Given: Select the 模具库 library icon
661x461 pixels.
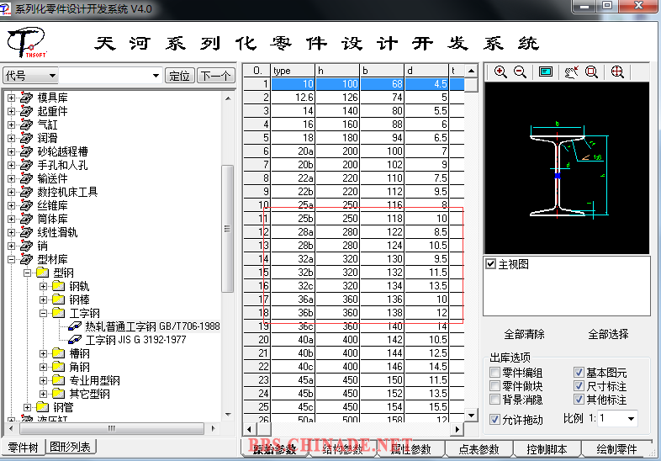Looking at the screenshot, I should (x=26, y=98).
